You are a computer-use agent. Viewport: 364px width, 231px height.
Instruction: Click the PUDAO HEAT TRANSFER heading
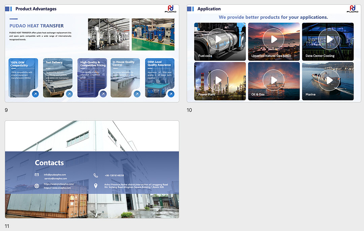coord(36,26)
